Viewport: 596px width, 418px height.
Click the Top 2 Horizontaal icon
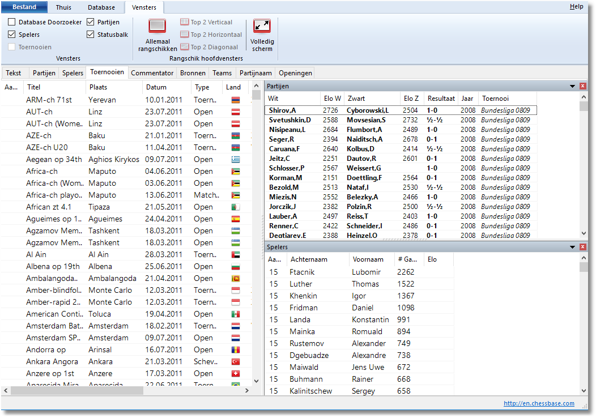point(185,35)
